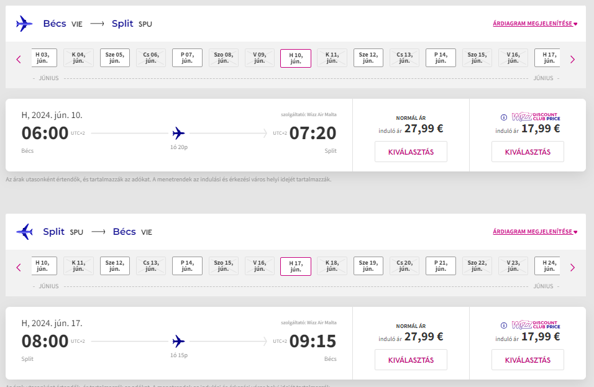Expand outbound Árdiagram megjelenítése link

point(534,24)
